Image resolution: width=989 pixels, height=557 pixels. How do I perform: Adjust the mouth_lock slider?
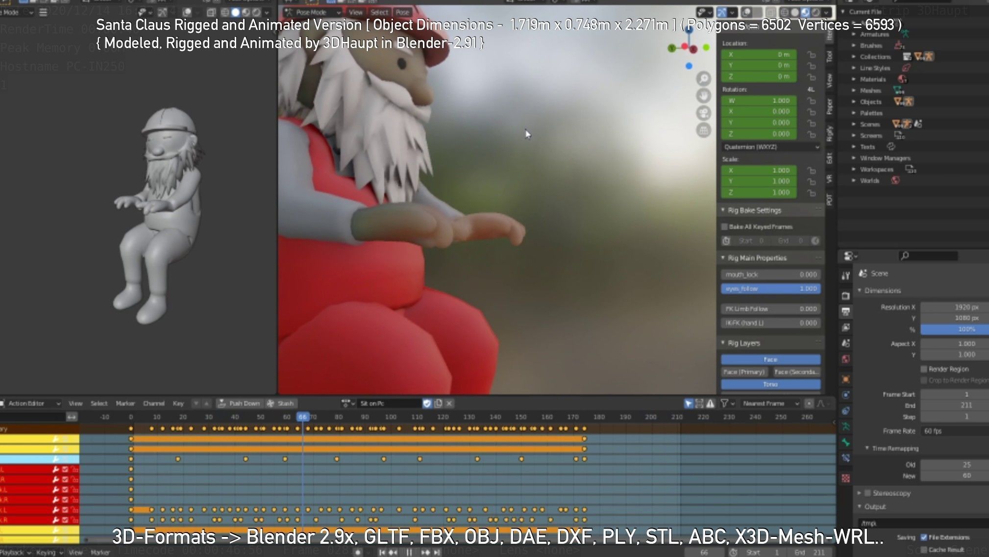(771, 275)
